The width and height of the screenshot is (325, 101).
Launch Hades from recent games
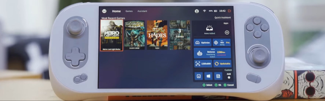click(x=157, y=35)
